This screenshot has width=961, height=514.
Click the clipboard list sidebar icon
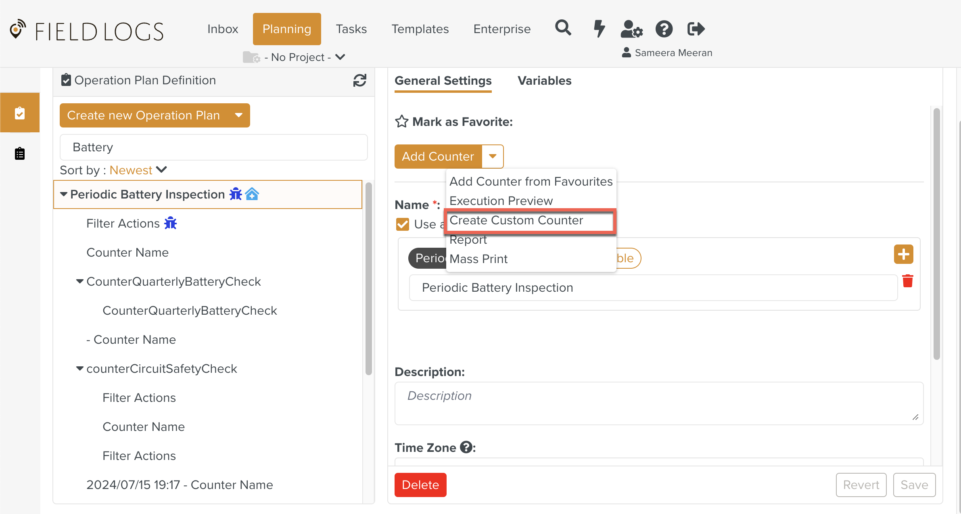click(20, 154)
